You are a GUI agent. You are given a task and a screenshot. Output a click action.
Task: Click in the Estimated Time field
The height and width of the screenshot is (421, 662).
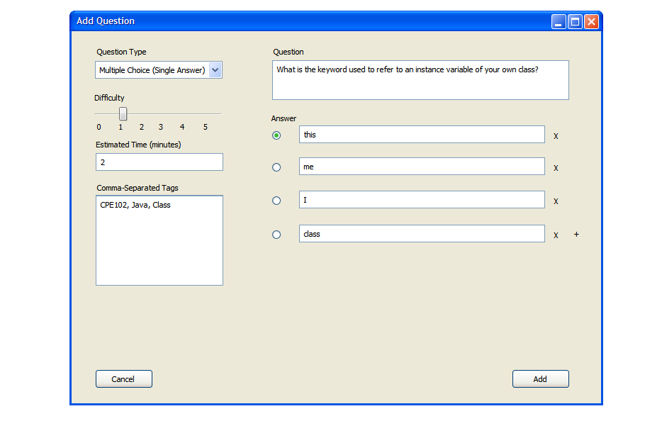159,162
